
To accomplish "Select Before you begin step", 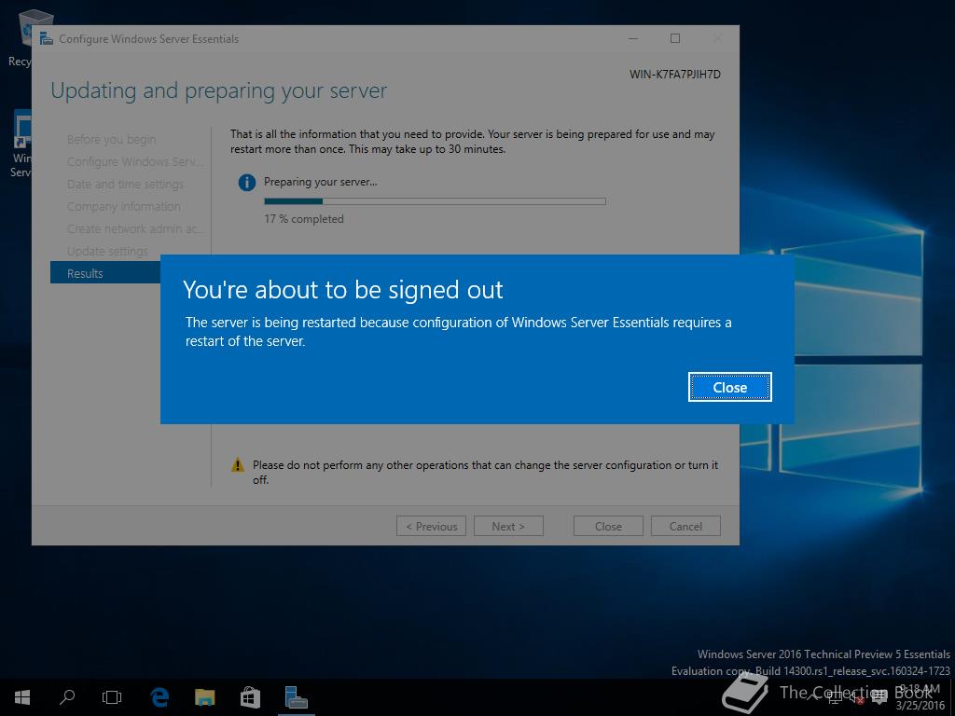I will click(112, 140).
